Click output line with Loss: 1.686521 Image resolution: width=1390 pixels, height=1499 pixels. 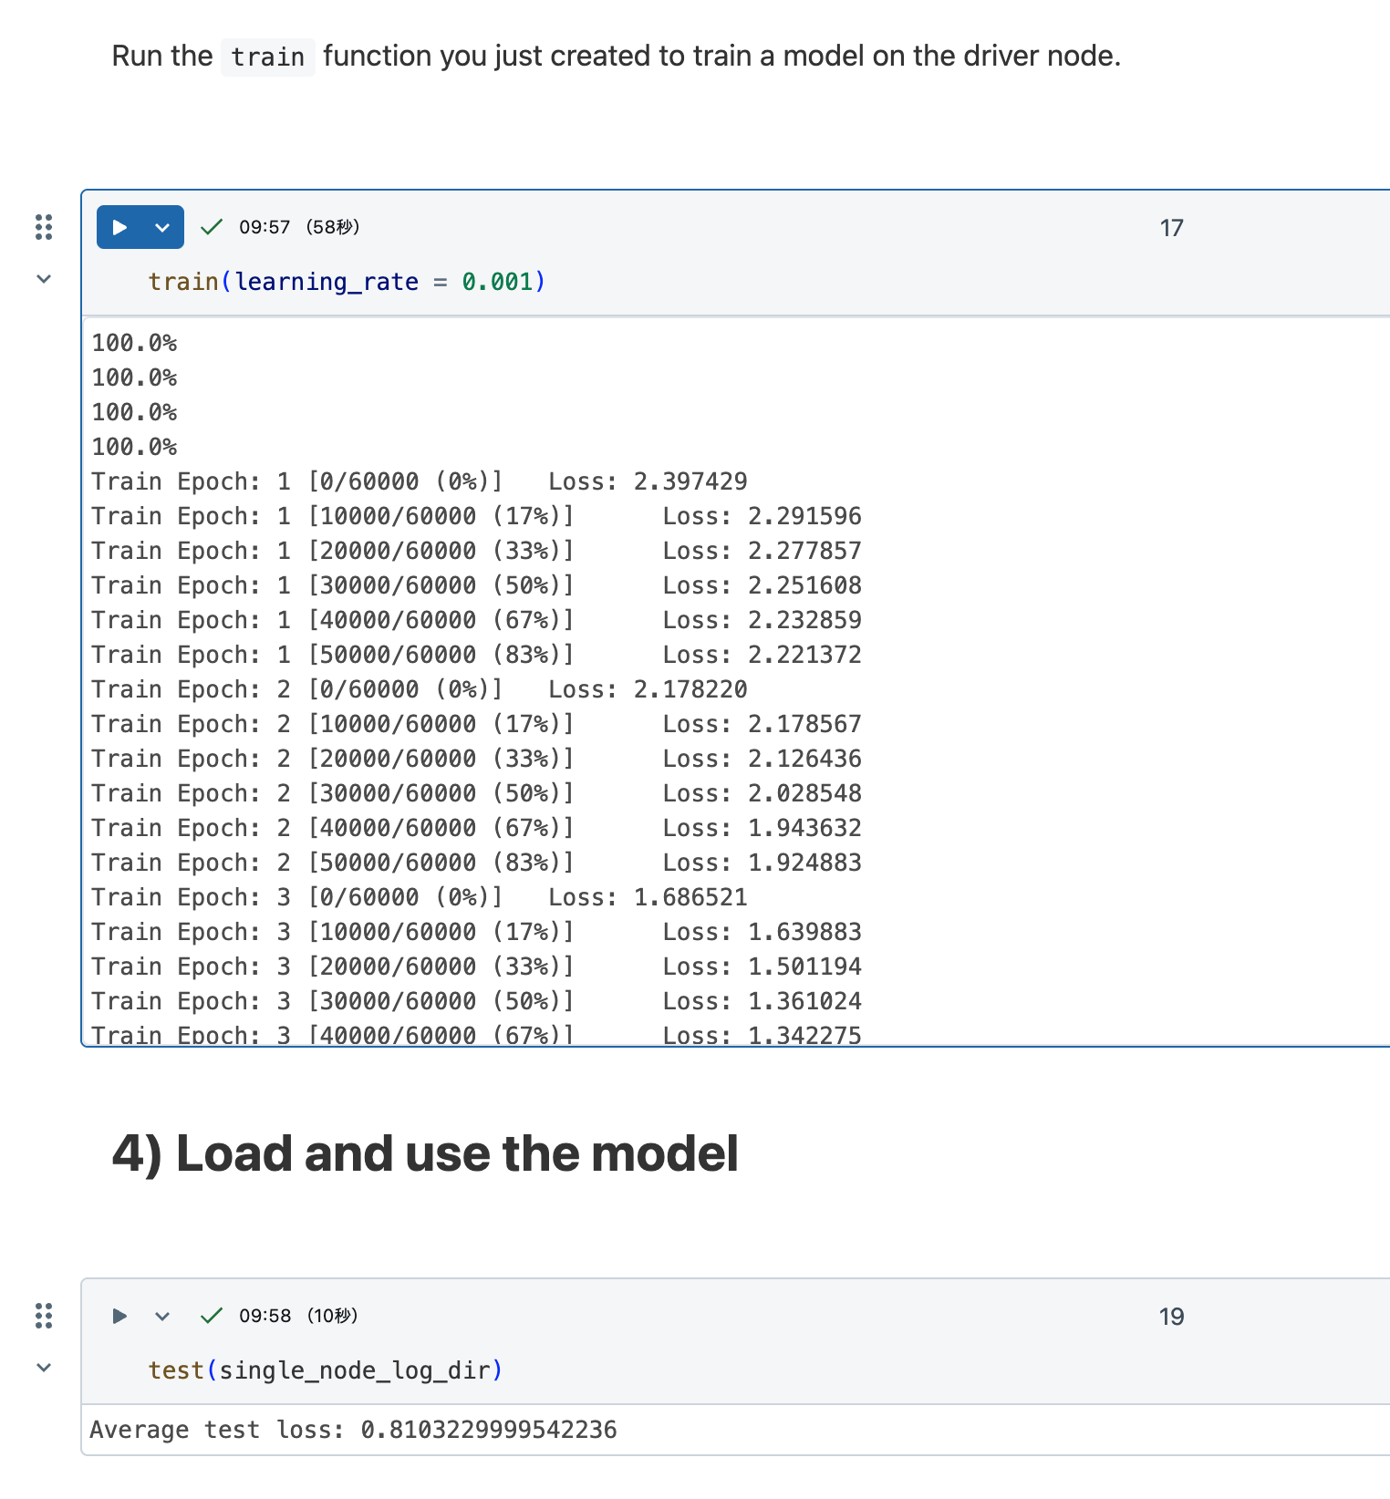click(420, 897)
